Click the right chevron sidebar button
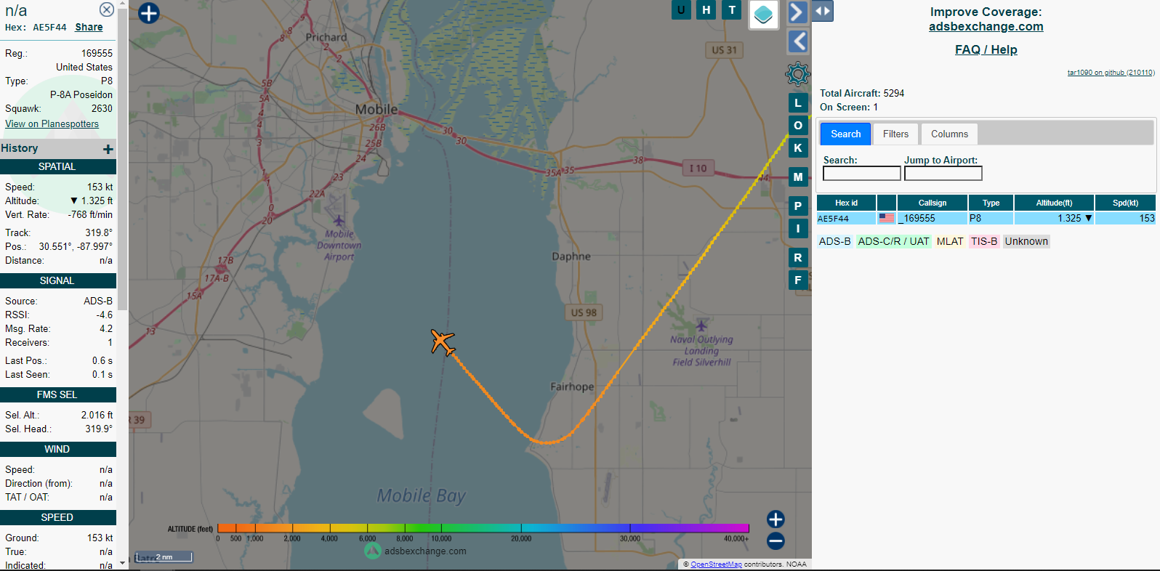Image resolution: width=1160 pixels, height=571 pixels. pyautogui.click(x=797, y=12)
